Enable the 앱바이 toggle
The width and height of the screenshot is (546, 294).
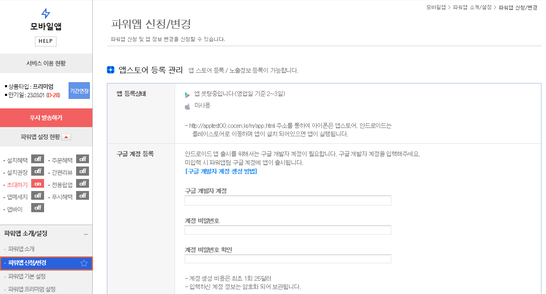tap(37, 207)
